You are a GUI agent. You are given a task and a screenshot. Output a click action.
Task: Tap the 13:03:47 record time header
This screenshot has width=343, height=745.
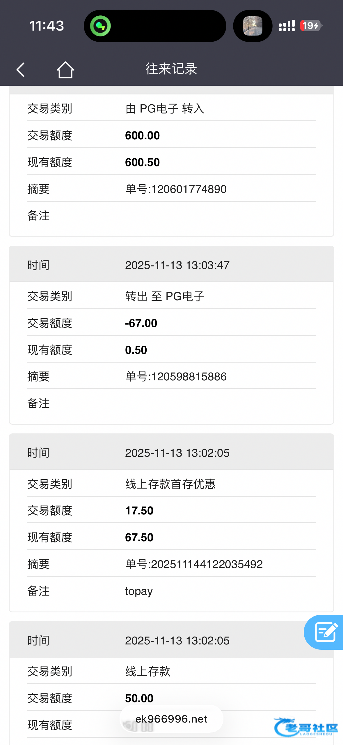(x=177, y=265)
